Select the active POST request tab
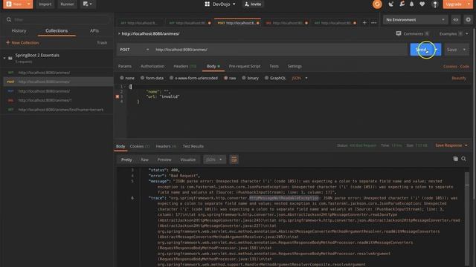Image resolution: width=476 pixels, height=267 pixels. [x=237, y=23]
